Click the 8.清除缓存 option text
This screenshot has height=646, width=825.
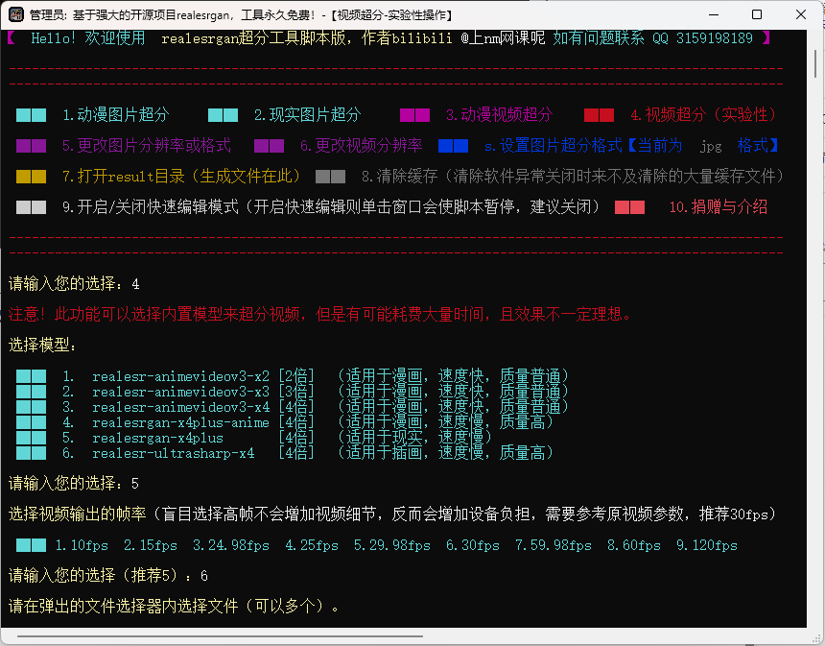[573, 177]
